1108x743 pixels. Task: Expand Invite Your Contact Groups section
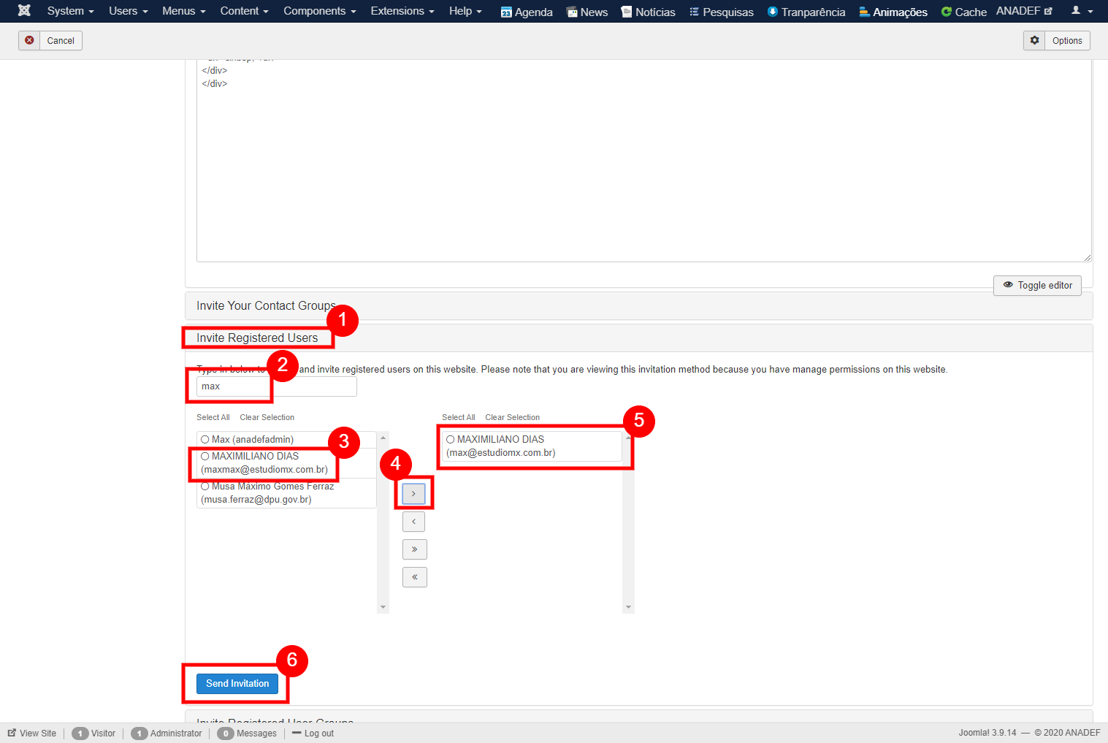[266, 305]
